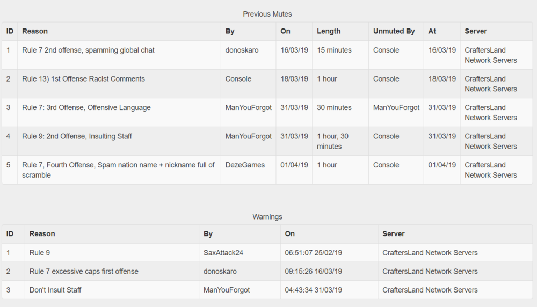Click the 04:43:34 31/03/19 warning timestamp

coord(314,290)
